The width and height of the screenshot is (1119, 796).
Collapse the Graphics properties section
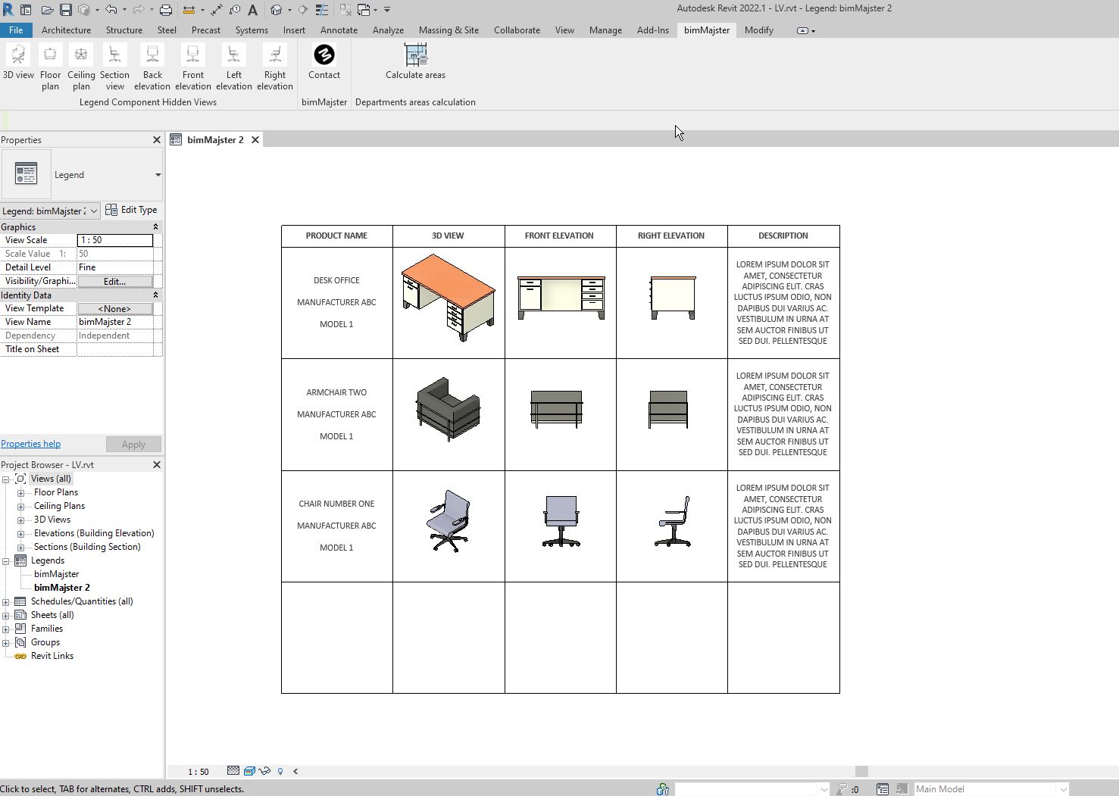[x=155, y=227]
